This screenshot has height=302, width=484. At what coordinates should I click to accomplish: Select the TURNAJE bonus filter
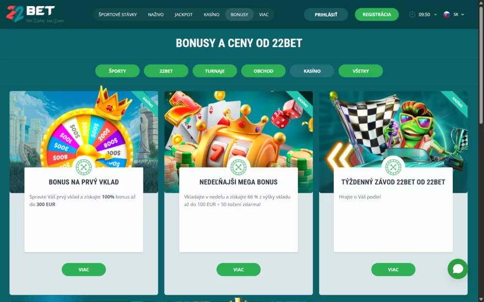[215, 71]
